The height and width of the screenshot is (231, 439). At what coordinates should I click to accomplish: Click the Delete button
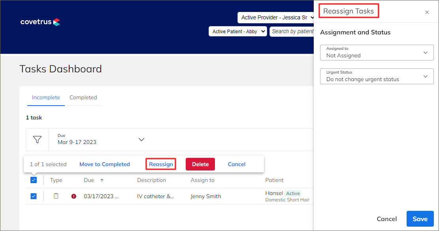(x=200, y=164)
